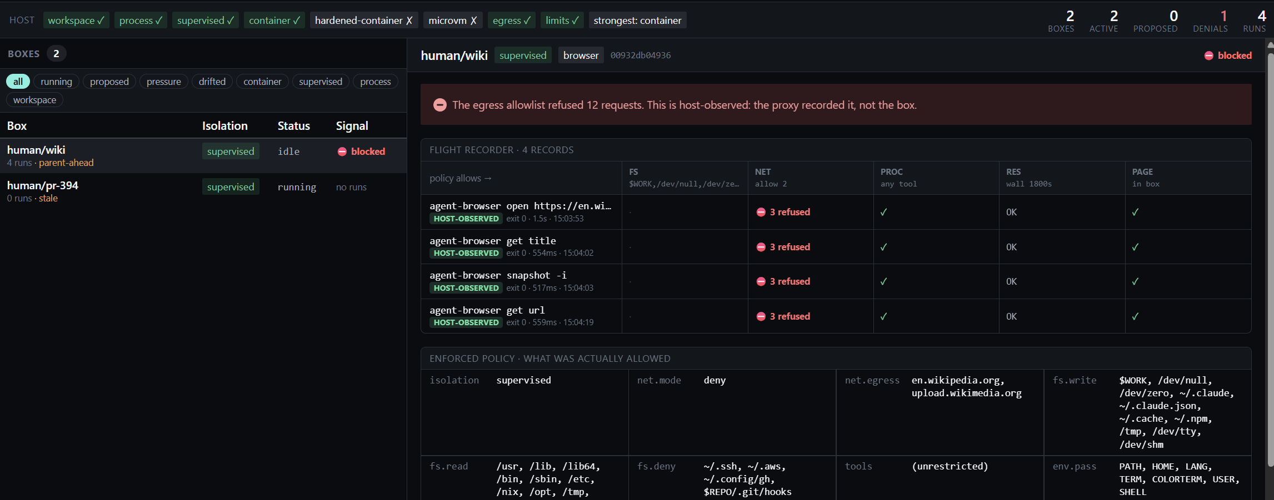Filter boxes by 'container' isolation
Screen dimensions: 1274x500
tap(262, 82)
